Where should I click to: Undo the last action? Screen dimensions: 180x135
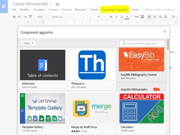point(19,17)
